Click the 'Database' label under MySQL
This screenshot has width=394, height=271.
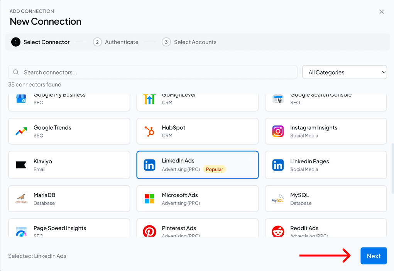[301, 203]
